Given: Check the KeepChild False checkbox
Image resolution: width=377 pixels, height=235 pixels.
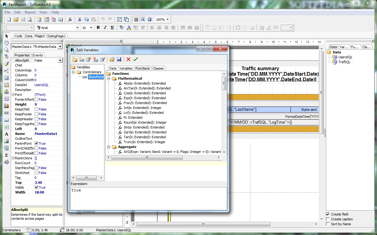Looking at the screenshot, I should pos(37,109).
